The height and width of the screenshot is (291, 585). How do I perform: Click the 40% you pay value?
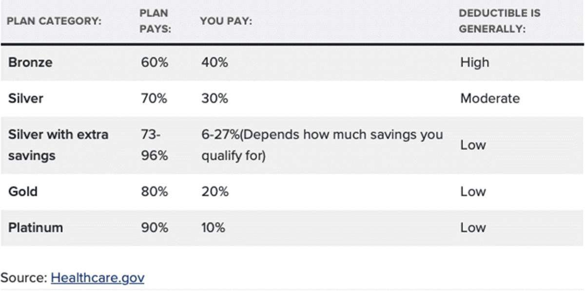pyautogui.click(x=214, y=63)
